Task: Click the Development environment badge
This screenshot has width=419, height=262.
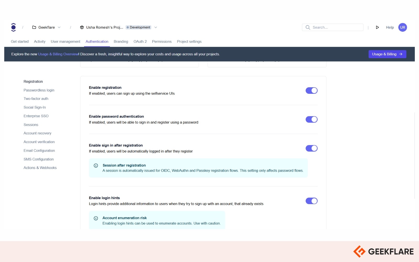Action: pyautogui.click(x=138, y=27)
